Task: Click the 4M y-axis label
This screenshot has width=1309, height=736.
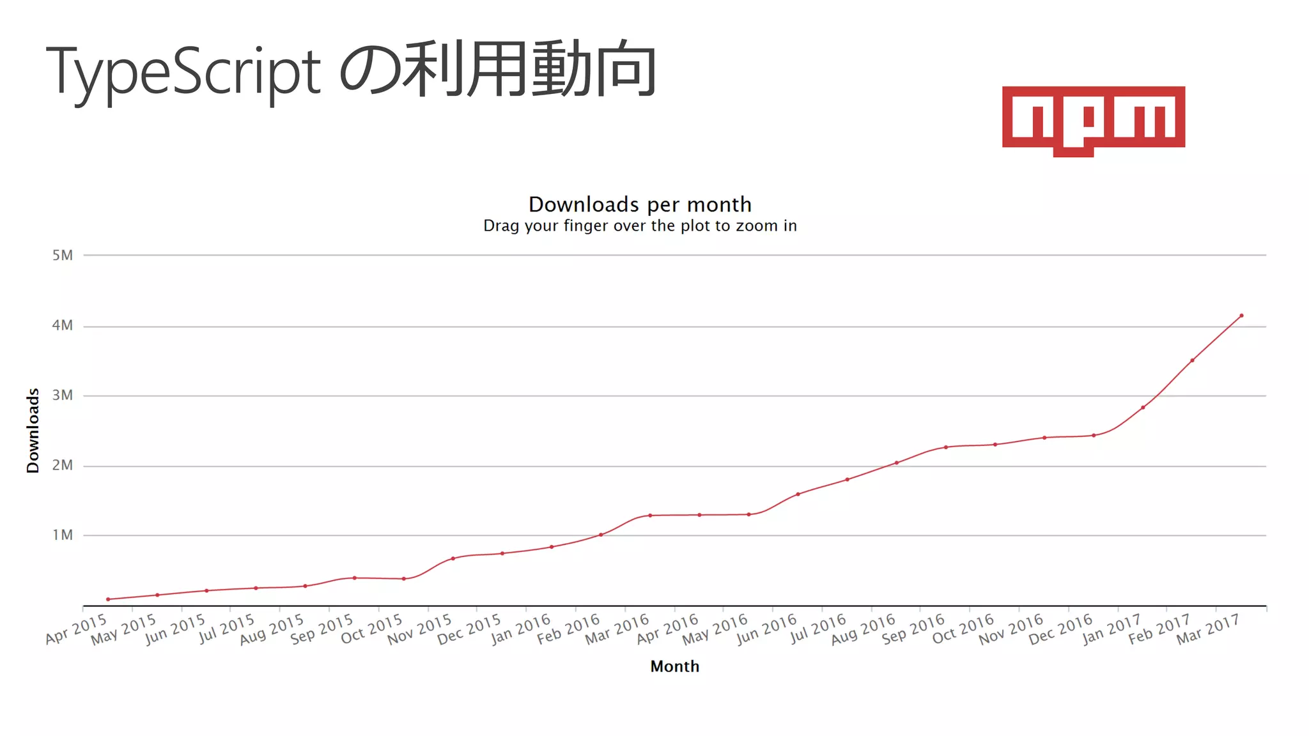Action: click(x=63, y=326)
